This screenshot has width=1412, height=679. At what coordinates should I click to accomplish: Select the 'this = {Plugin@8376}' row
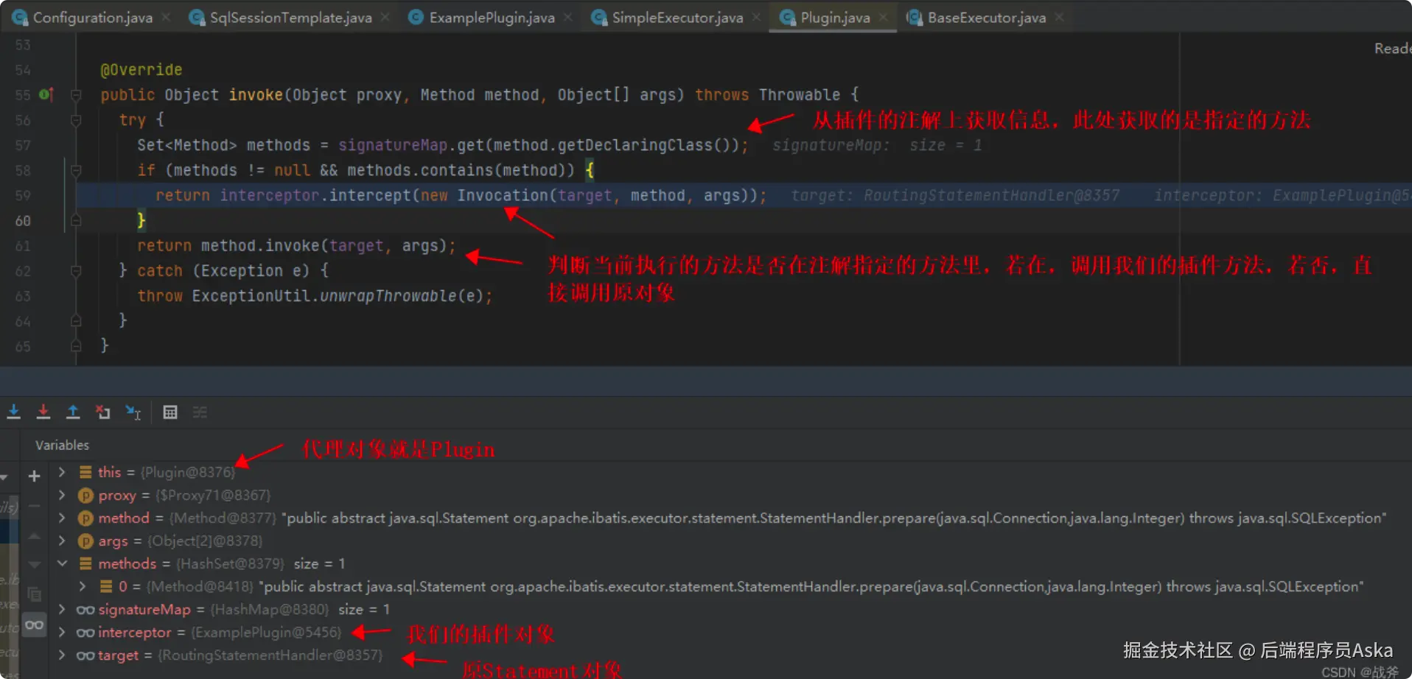pyautogui.click(x=167, y=472)
